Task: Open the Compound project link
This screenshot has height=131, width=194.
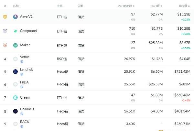Action: [x=28, y=31]
